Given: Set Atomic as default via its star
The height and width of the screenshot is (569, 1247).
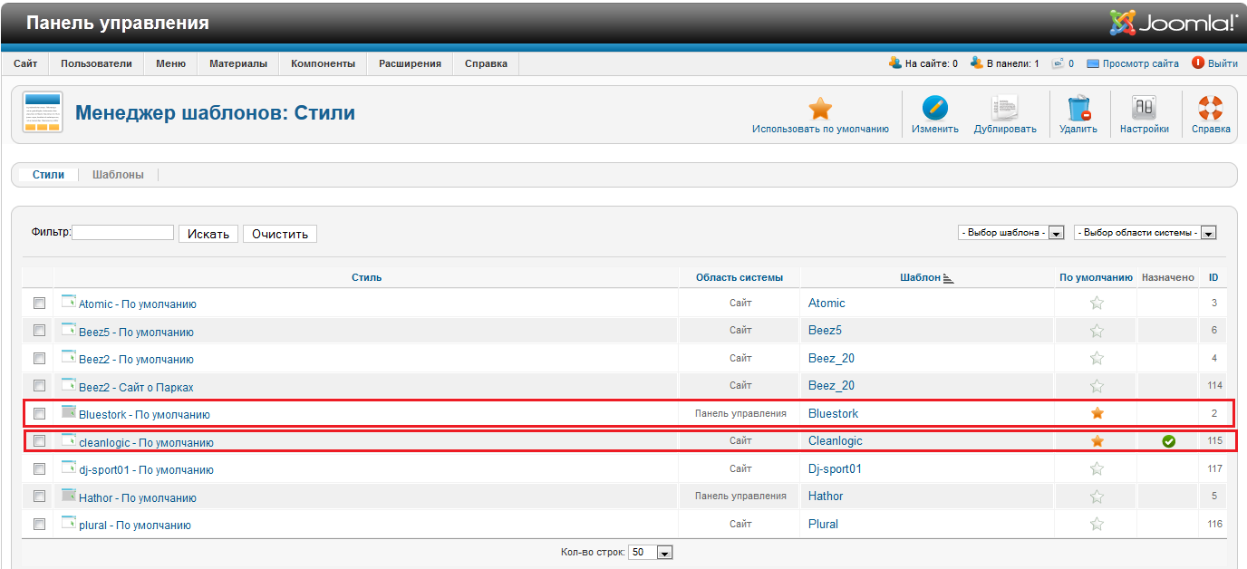Looking at the screenshot, I should (x=1097, y=304).
